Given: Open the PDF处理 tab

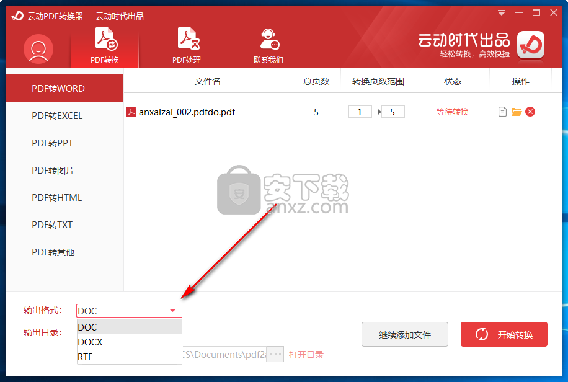Looking at the screenshot, I should (187, 46).
